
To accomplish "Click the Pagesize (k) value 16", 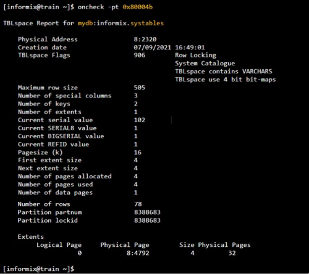I will tap(138, 152).
